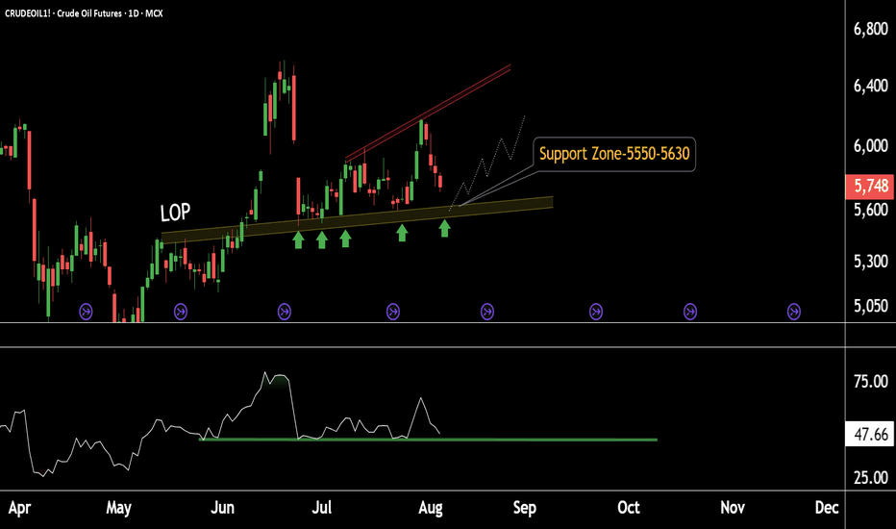Click the Nov label on time axis
This screenshot has width=896, height=529.
733,508
